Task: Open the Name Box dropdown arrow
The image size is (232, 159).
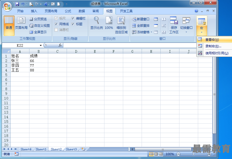Action: click(x=41, y=45)
